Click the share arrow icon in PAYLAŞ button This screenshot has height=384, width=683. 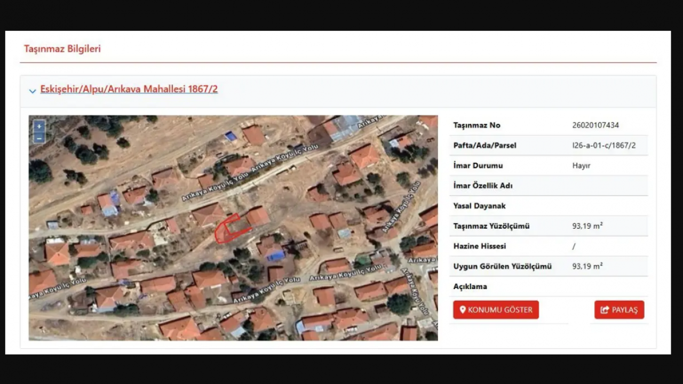605,309
